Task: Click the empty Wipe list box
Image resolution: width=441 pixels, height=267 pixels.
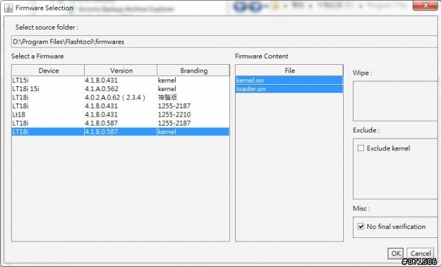Action: (395, 101)
